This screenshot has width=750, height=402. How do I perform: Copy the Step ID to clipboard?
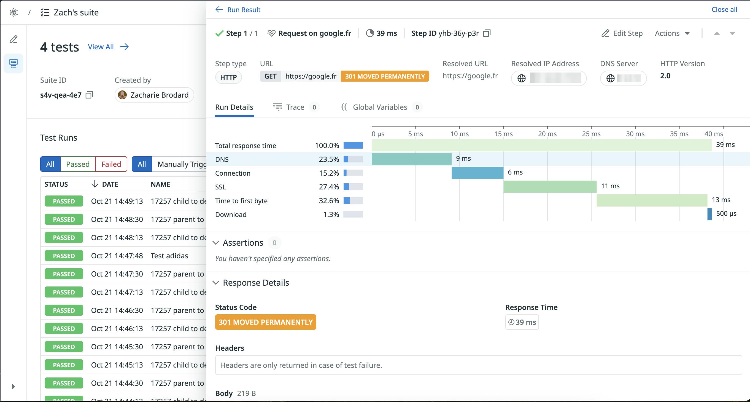(x=487, y=33)
